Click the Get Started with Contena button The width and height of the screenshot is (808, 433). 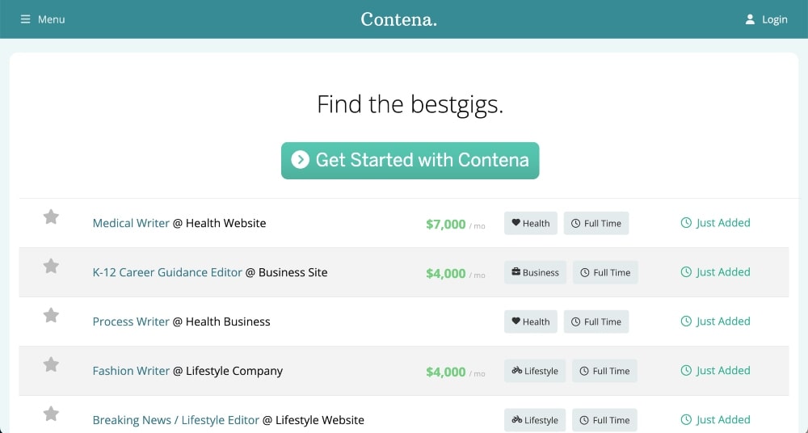tap(410, 160)
